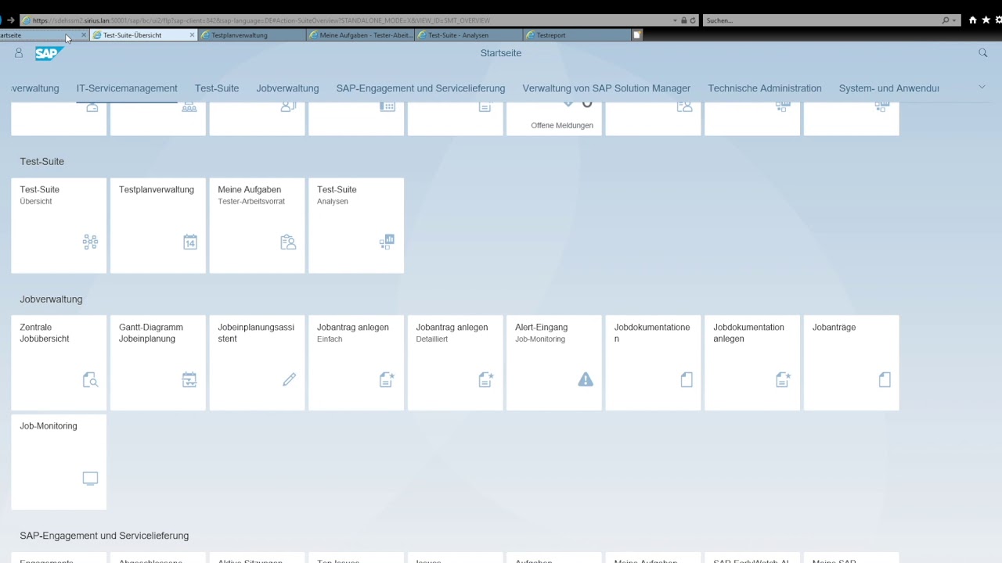The width and height of the screenshot is (1002, 563).
Task: Click the SAP logo
Action: click(x=49, y=53)
